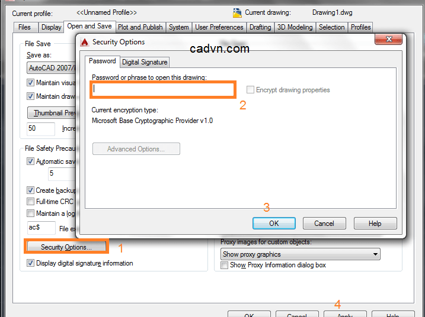The width and height of the screenshot is (425, 317).
Task: Cancel the Security Options dialog
Action: [x=324, y=224]
